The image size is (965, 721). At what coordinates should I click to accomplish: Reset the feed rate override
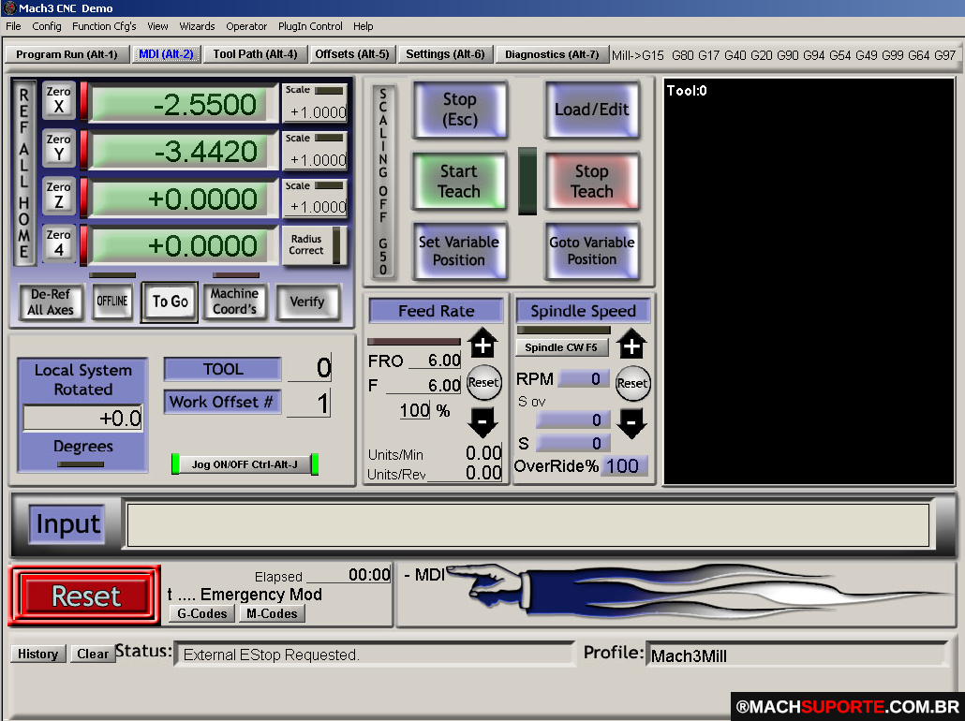483,383
